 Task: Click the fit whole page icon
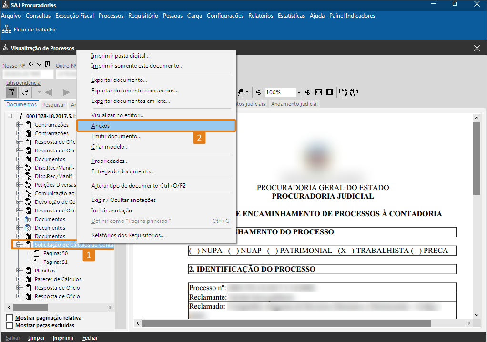[328, 92]
